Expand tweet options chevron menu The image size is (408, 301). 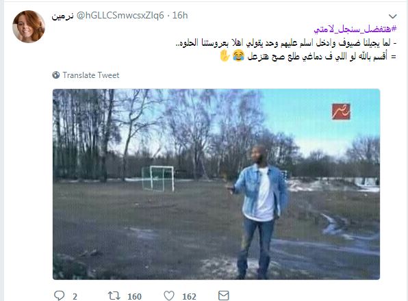393,16
